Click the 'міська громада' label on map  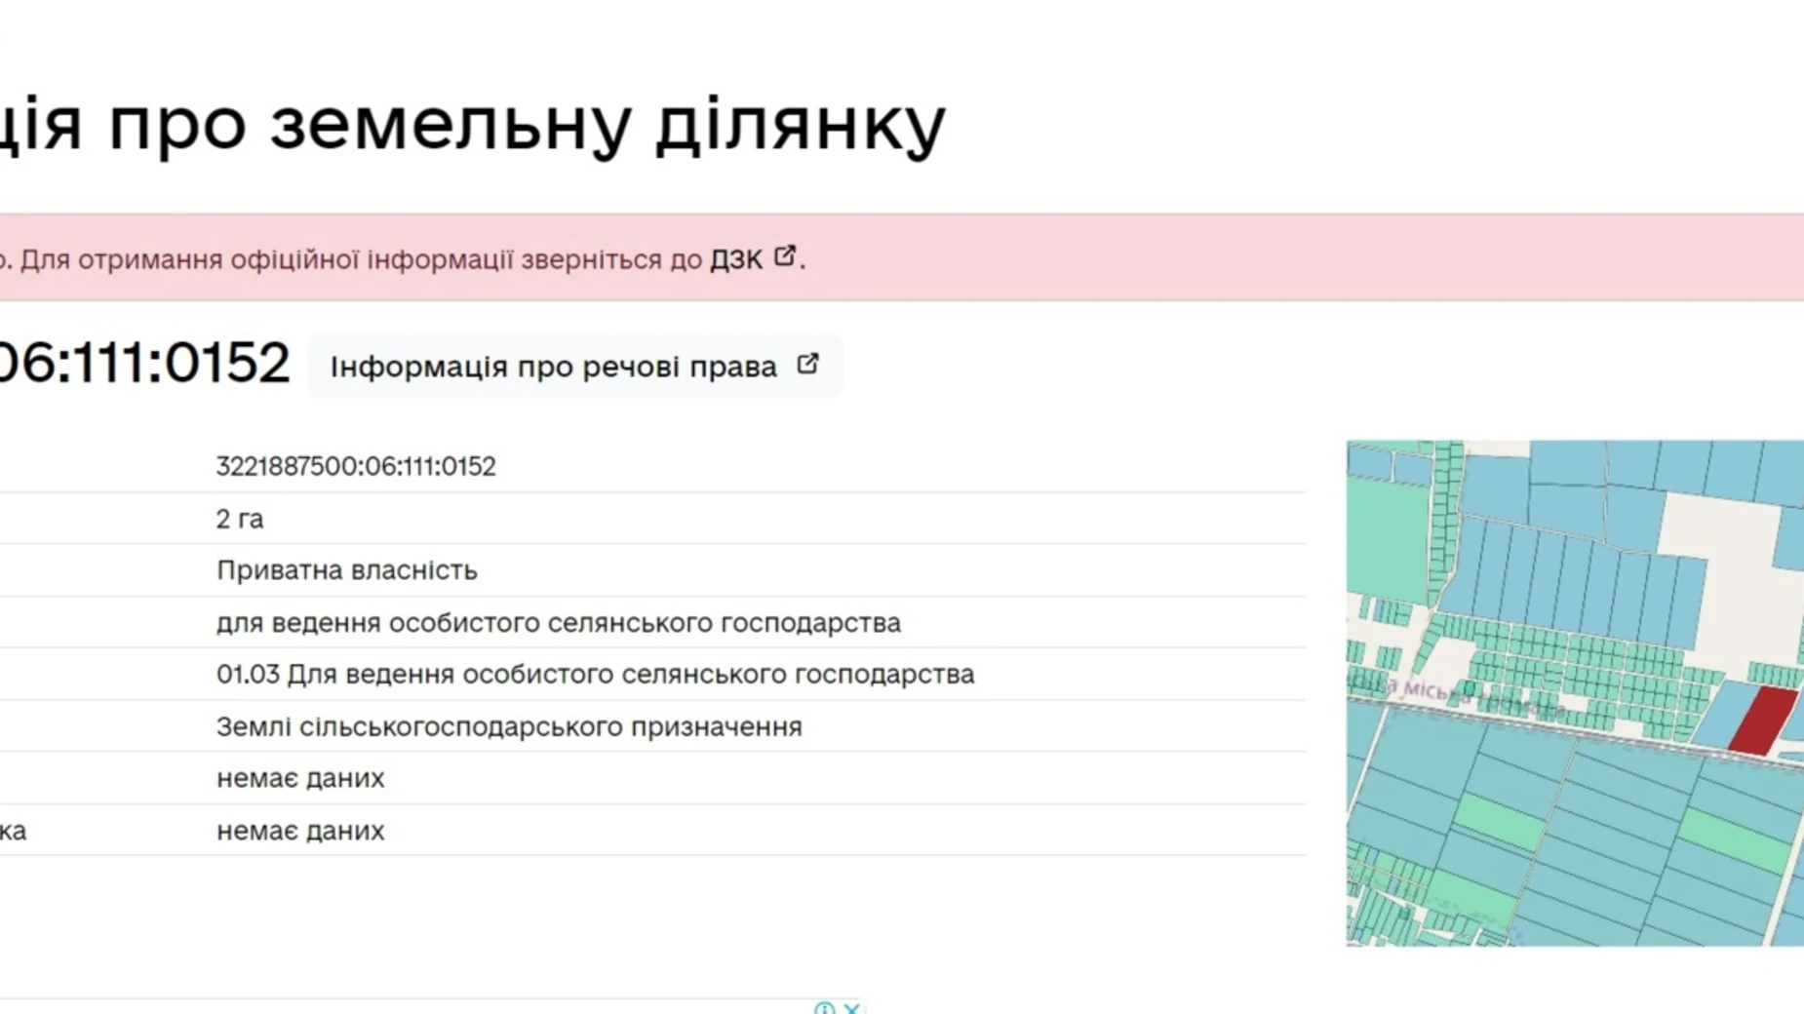[x=1463, y=695]
